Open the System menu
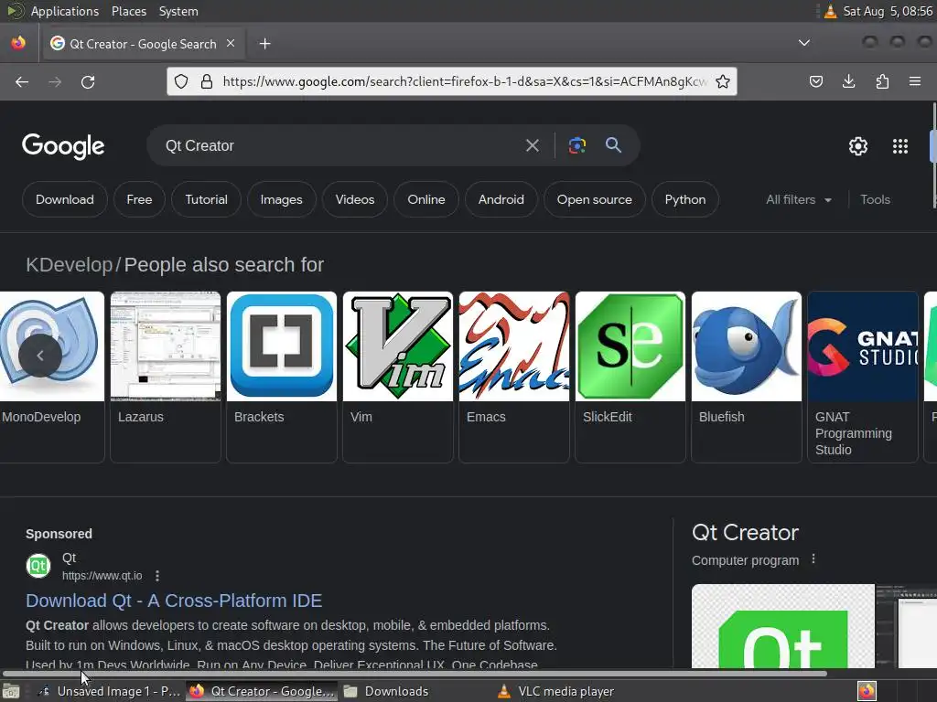The width and height of the screenshot is (937, 702). tap(178, 11)
